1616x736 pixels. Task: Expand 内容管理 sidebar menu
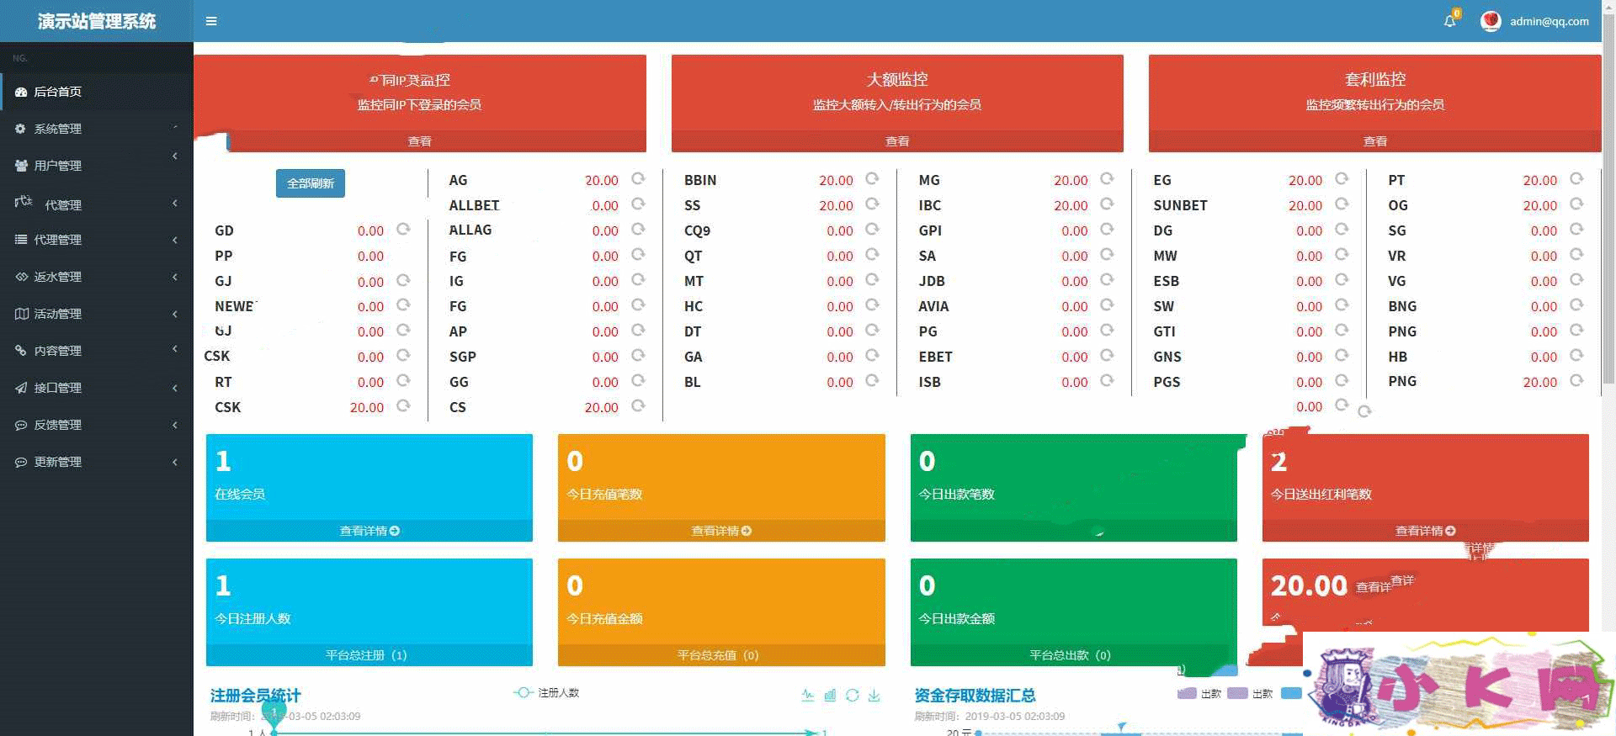[x=96, y=351]
